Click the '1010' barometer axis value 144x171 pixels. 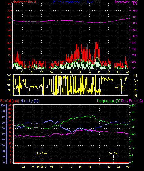[x=134, y=23]
